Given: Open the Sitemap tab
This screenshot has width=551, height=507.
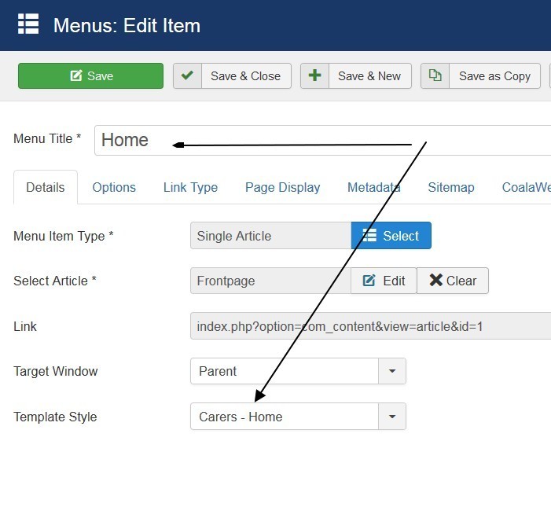Looking at the screenshot, I should click(x=450, y=187).
